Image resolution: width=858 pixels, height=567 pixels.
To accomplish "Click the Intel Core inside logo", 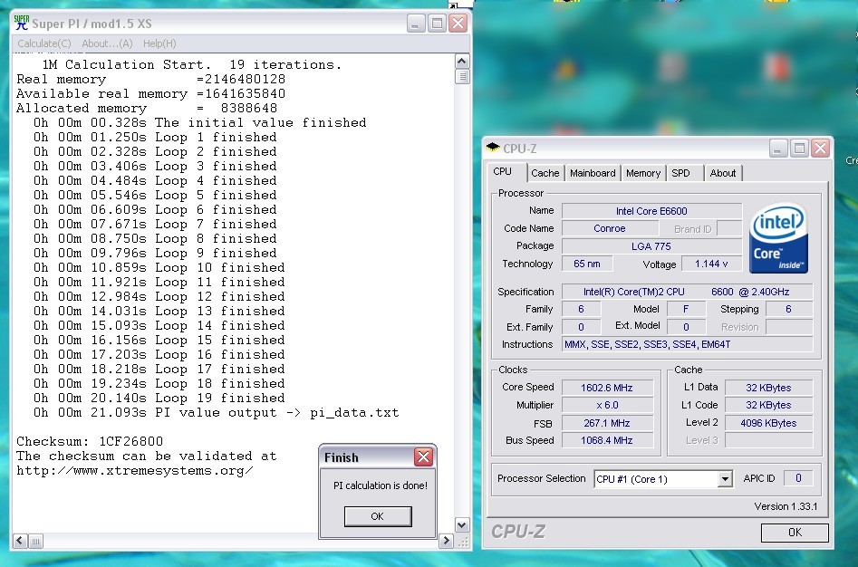I will (x=778, y=238).
